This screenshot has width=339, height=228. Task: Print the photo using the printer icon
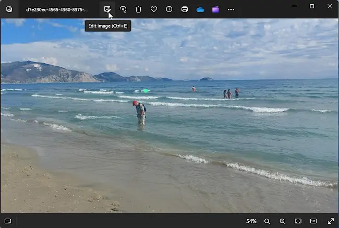click(185, 9)
